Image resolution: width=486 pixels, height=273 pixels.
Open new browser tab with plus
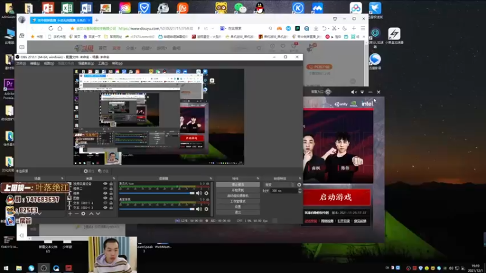[97, 20]
